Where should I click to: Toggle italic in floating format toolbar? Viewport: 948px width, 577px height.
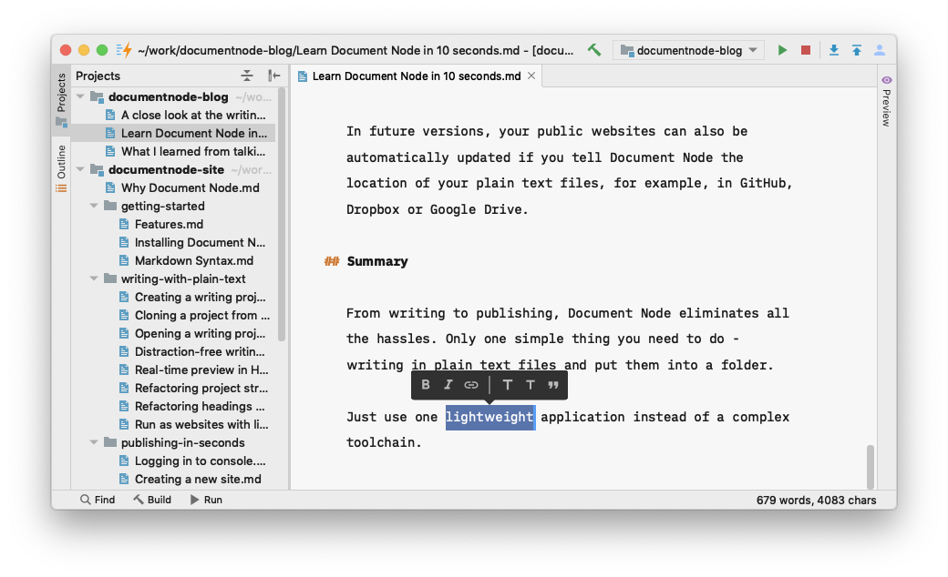[448, 384]
